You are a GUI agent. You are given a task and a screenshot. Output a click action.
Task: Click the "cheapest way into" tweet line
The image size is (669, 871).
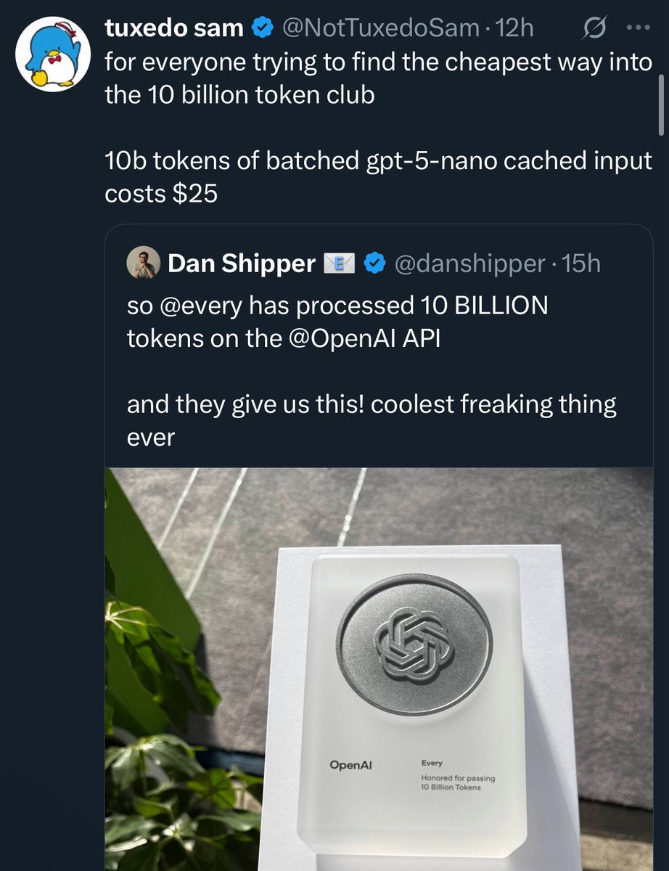tap(377, 62)
